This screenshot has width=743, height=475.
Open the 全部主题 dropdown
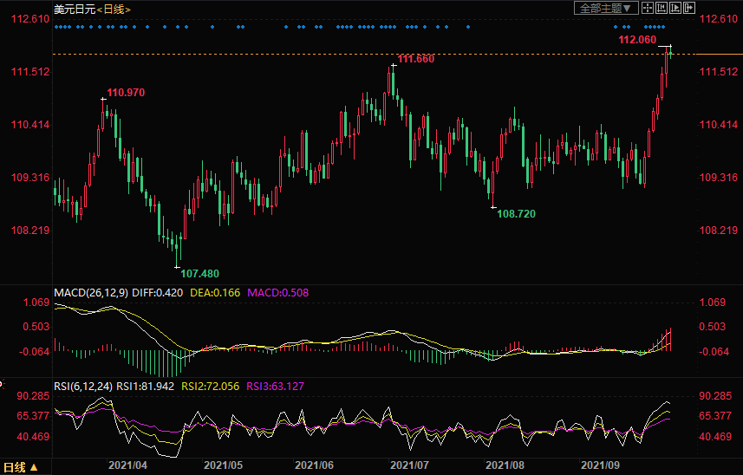pyautogui.click(x=605, y=8)
